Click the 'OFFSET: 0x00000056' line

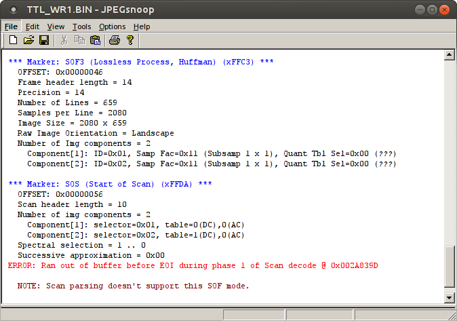tap(60, 194)
